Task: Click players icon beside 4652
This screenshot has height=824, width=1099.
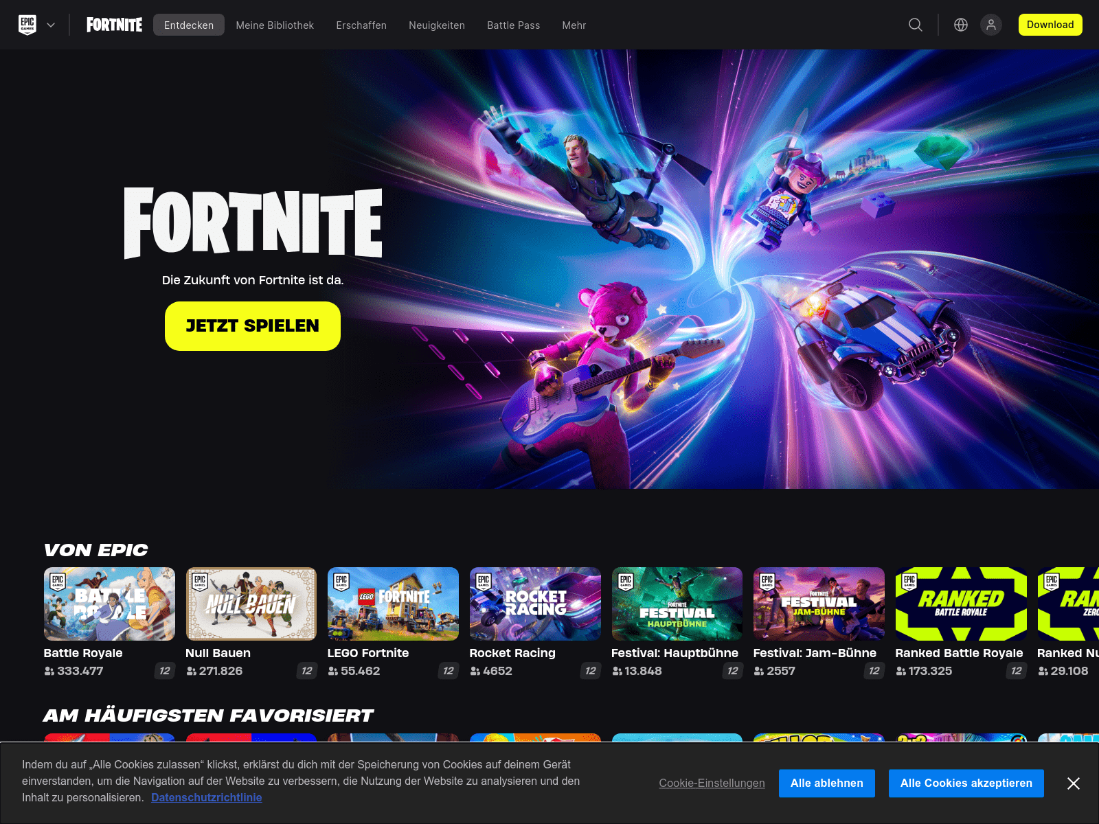Action: point(475,671)
